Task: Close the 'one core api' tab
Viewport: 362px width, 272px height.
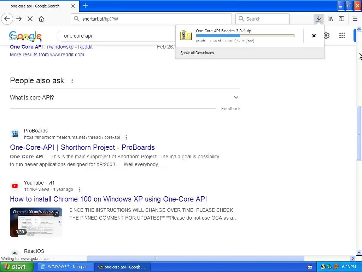Action: (x=73, y=6)
